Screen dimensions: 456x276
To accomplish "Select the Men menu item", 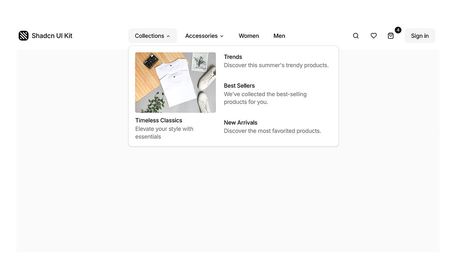I will 279,36.
